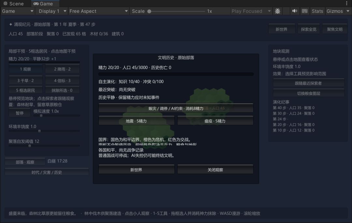352x223 pixels.
Task: Click the 人口 45 population stat
Action: click(16, 34)
